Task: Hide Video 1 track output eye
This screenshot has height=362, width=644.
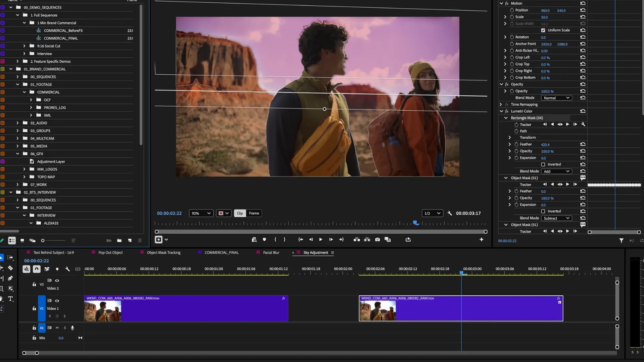Action: [x=57, y=301]
